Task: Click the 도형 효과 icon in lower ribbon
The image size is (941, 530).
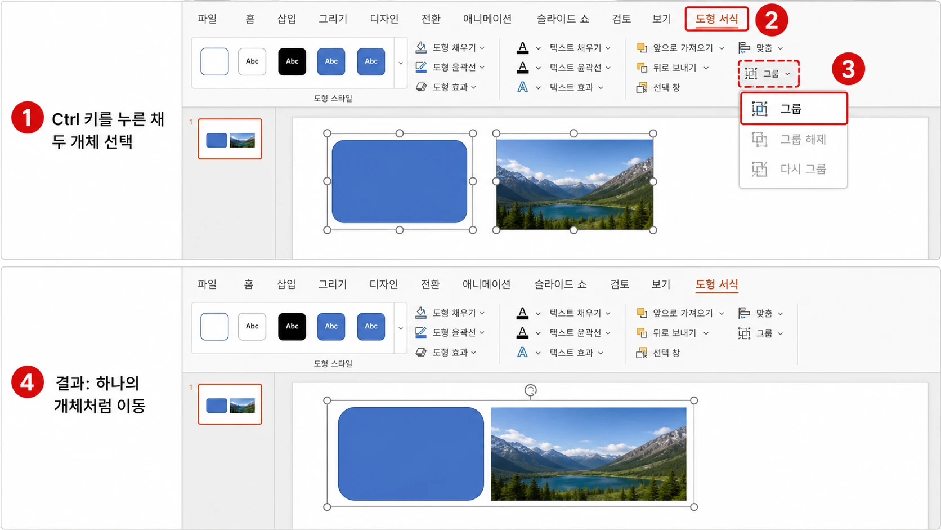Action: click(421, 352)
